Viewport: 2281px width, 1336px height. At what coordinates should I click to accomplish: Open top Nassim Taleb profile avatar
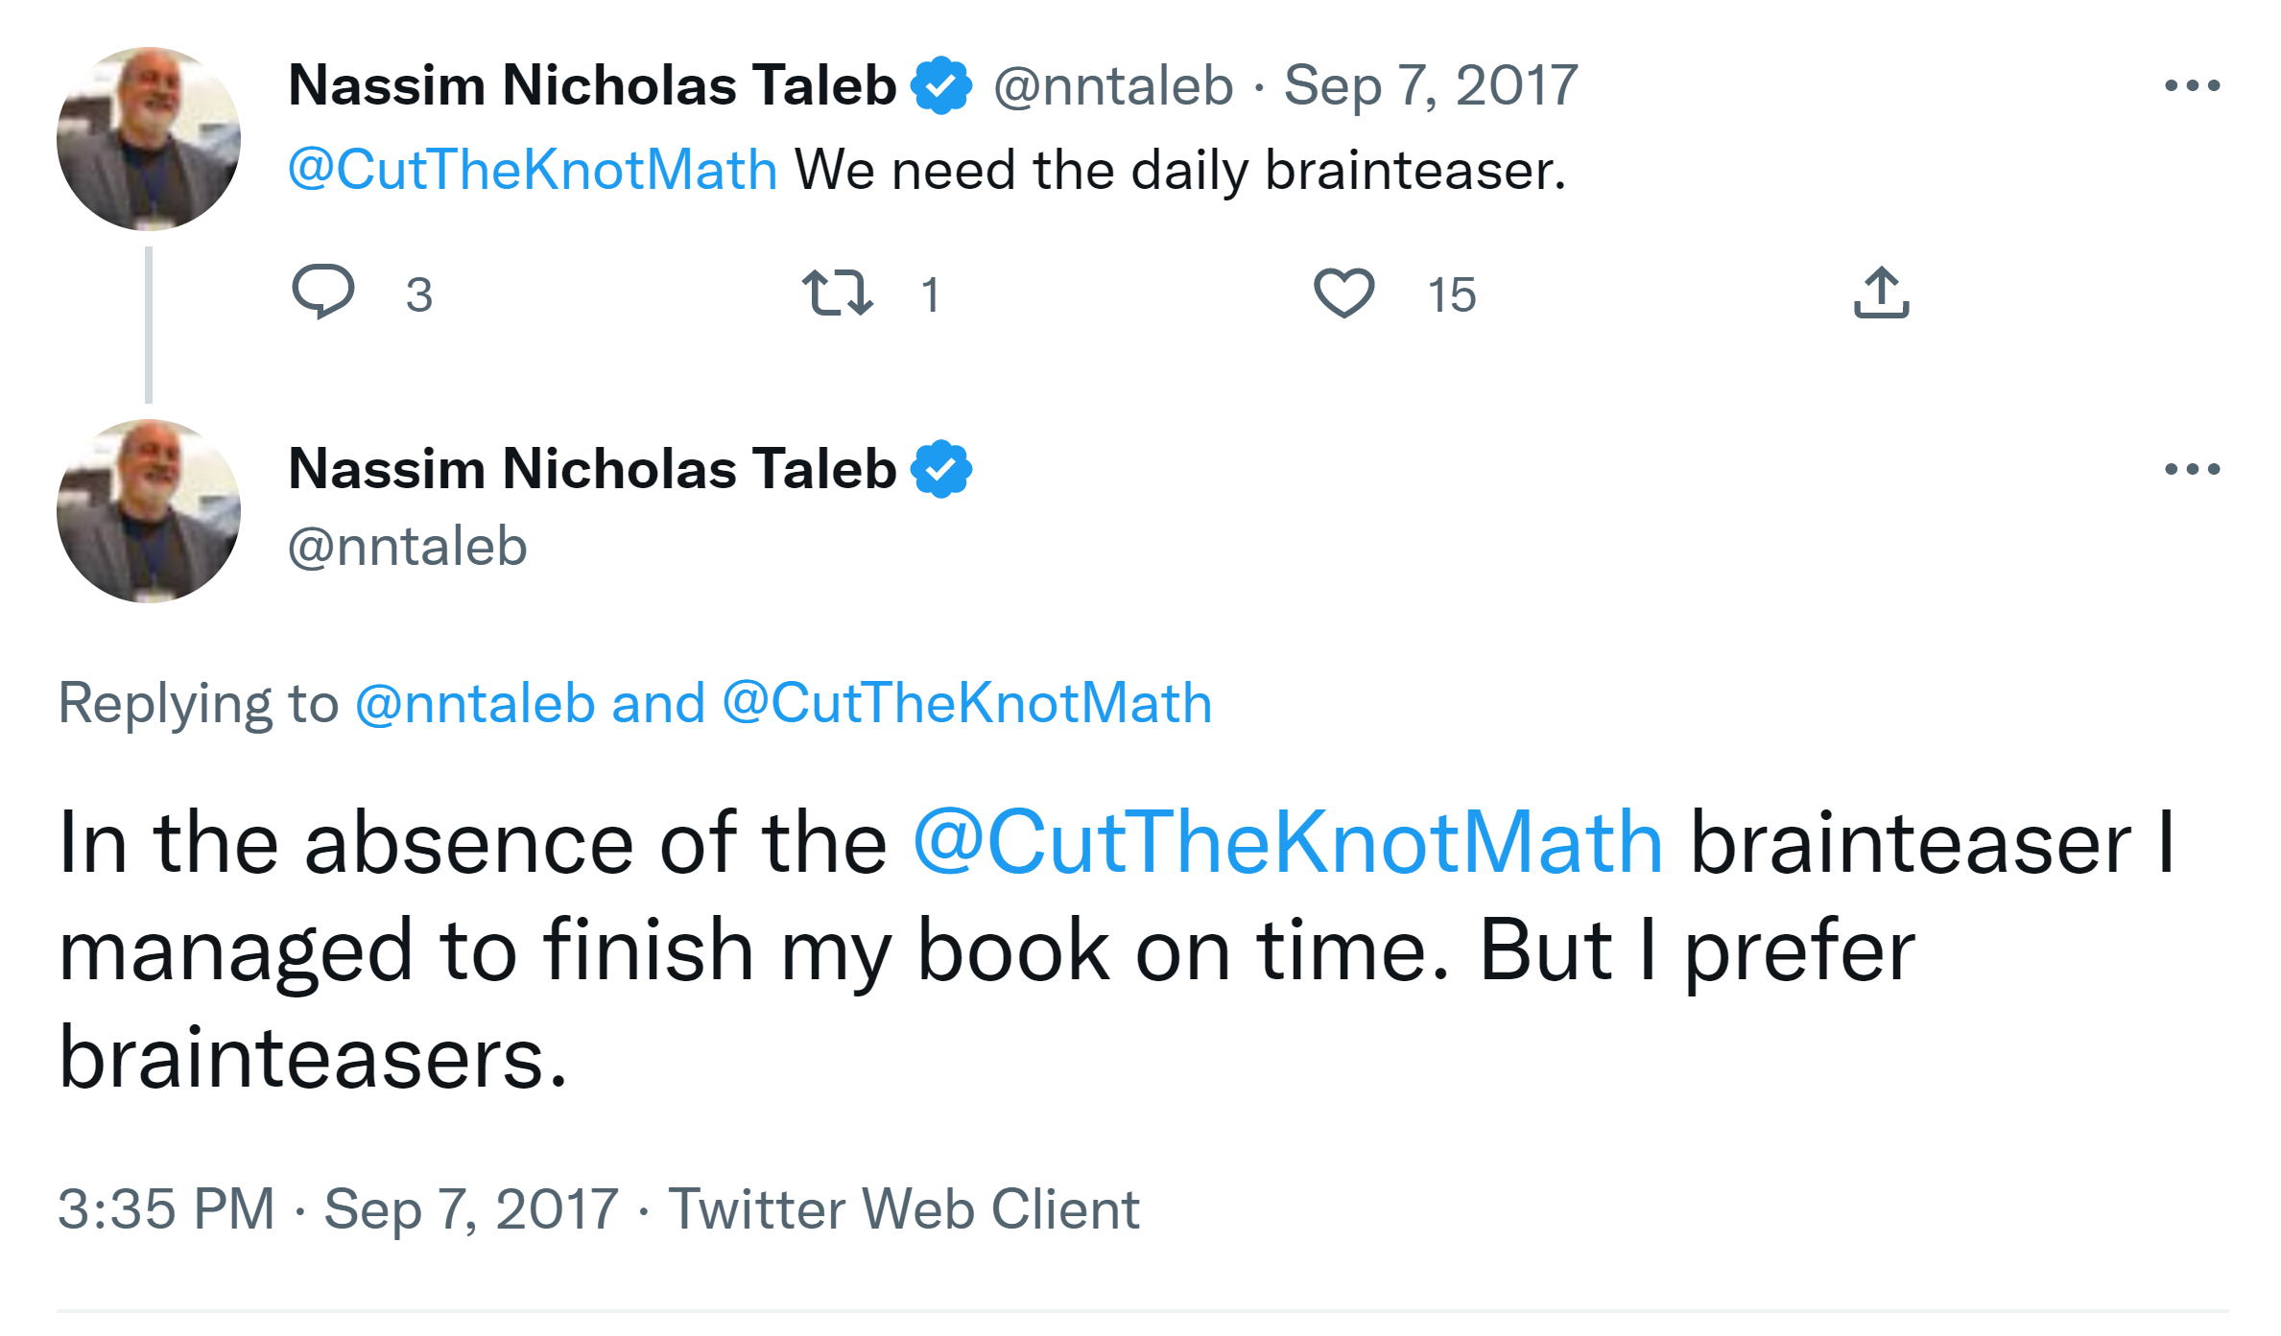[149, 139]
